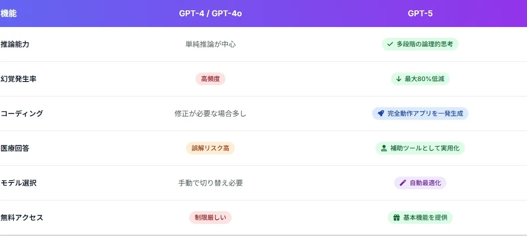Click the GPT-5 column header
The width and height of the screenshot is (527, 236).
(x=420, y=14)
